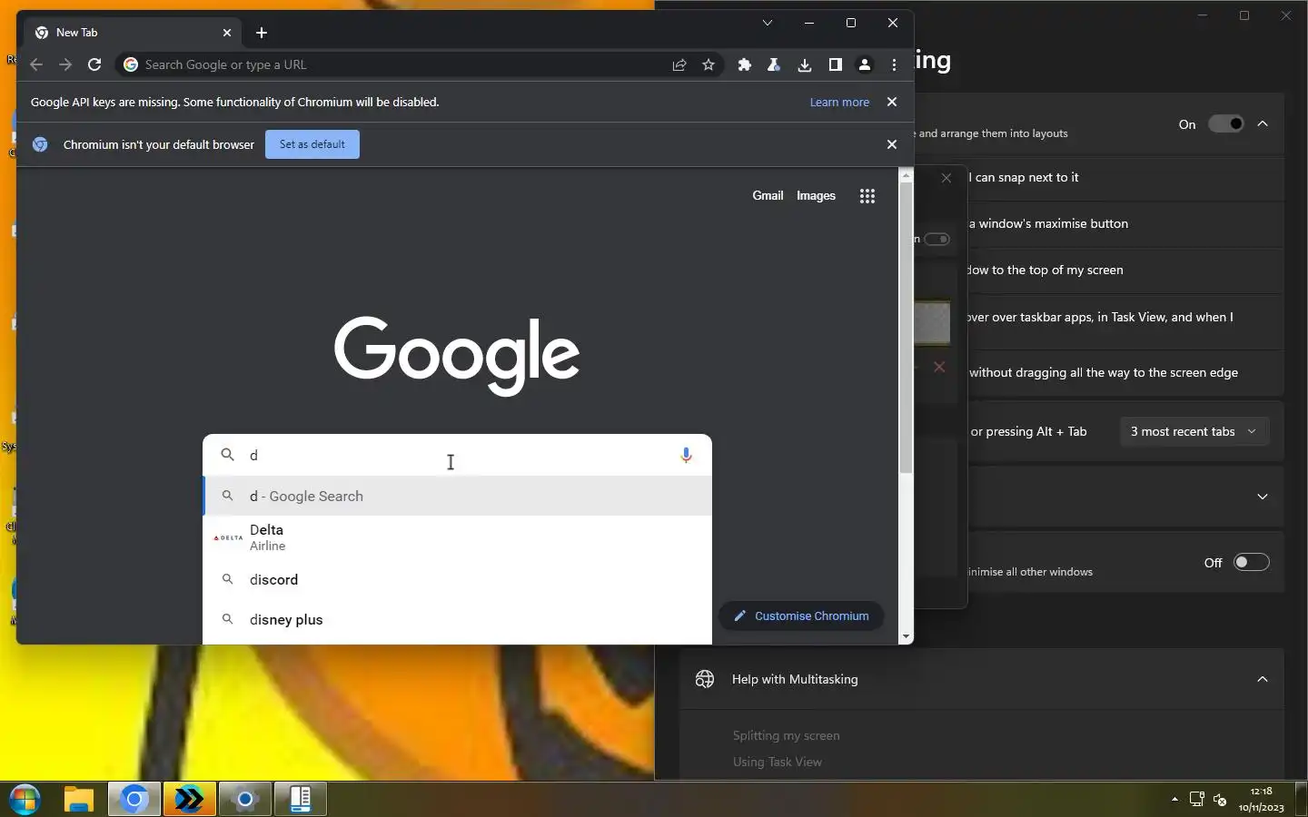Image resolution: width=1308 pixels, height=817 pixels.
Task: Select the Delta Airline suggestion
Action: click(x=457, y=537)
